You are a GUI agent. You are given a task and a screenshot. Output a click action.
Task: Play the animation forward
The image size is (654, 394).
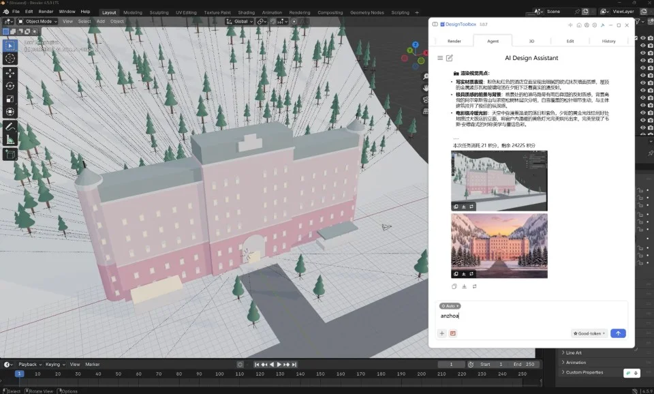(279, 365)
